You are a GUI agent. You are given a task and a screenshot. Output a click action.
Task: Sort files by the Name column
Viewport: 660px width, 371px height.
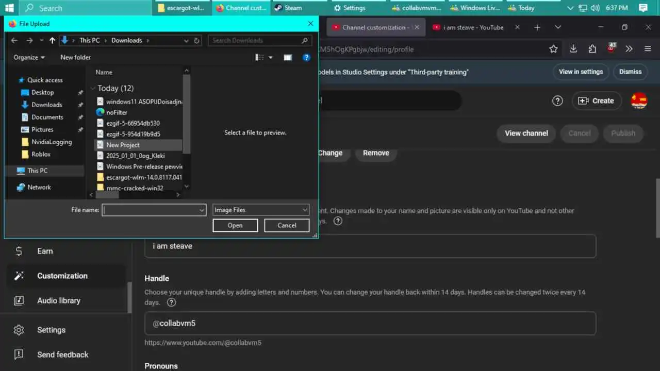(x=104, y=72)
